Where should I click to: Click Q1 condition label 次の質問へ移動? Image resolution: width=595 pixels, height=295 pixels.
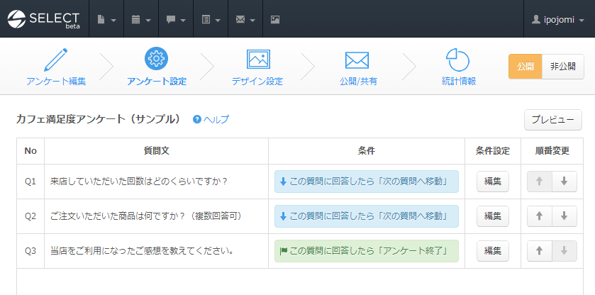click(x=366, y=182)
